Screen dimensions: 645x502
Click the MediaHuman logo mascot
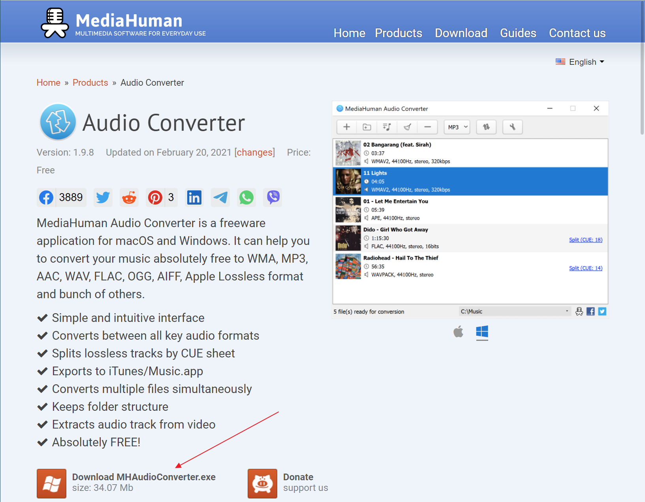pyautogui.click(x=55, y=23)
